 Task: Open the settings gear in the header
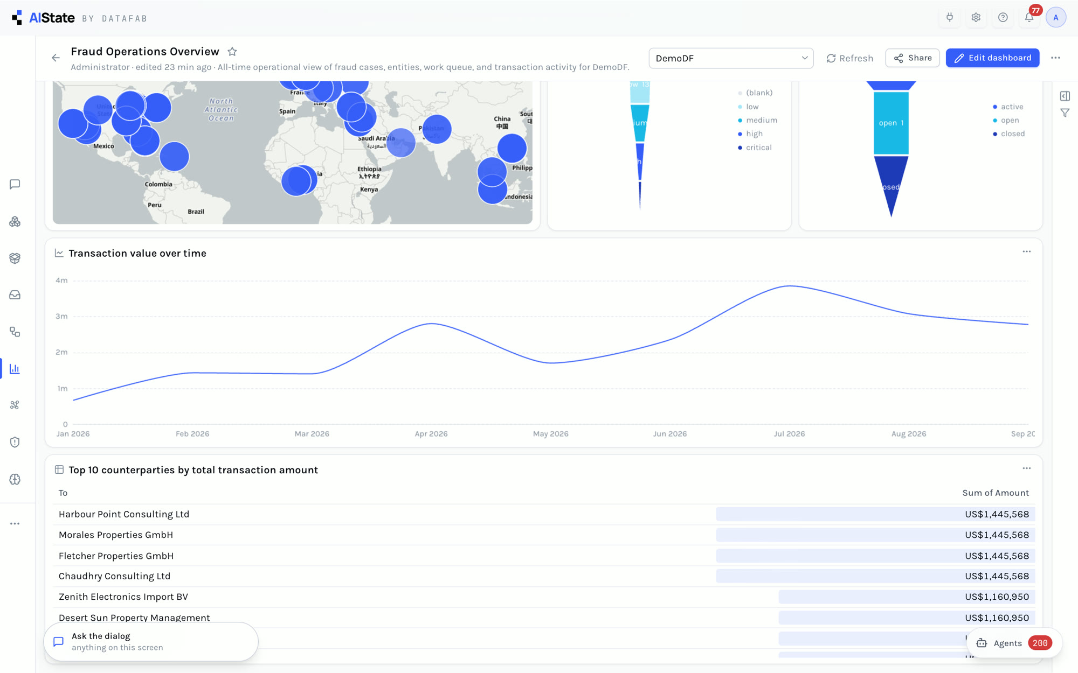pyautogui.click(x=976, y=17)
